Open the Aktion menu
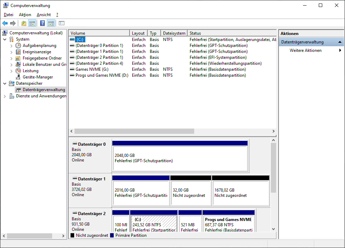 click(x=25, y=15)
